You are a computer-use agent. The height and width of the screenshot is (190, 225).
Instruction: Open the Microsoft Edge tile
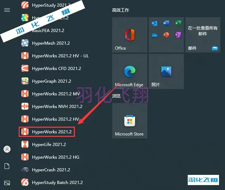(x=130, y=71)
